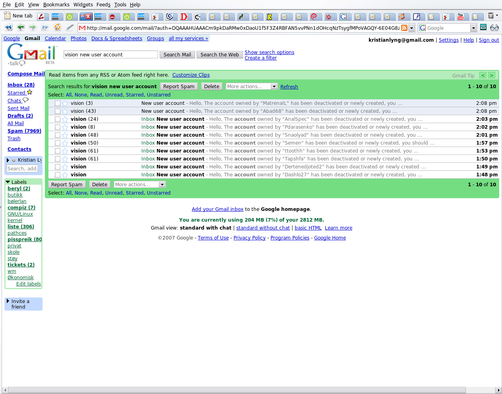Click the browser address bar
The width and height of the screenshot is (502, 394).
pos(243,28)
